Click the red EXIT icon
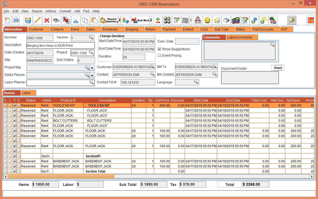 (x=311, y=20)
